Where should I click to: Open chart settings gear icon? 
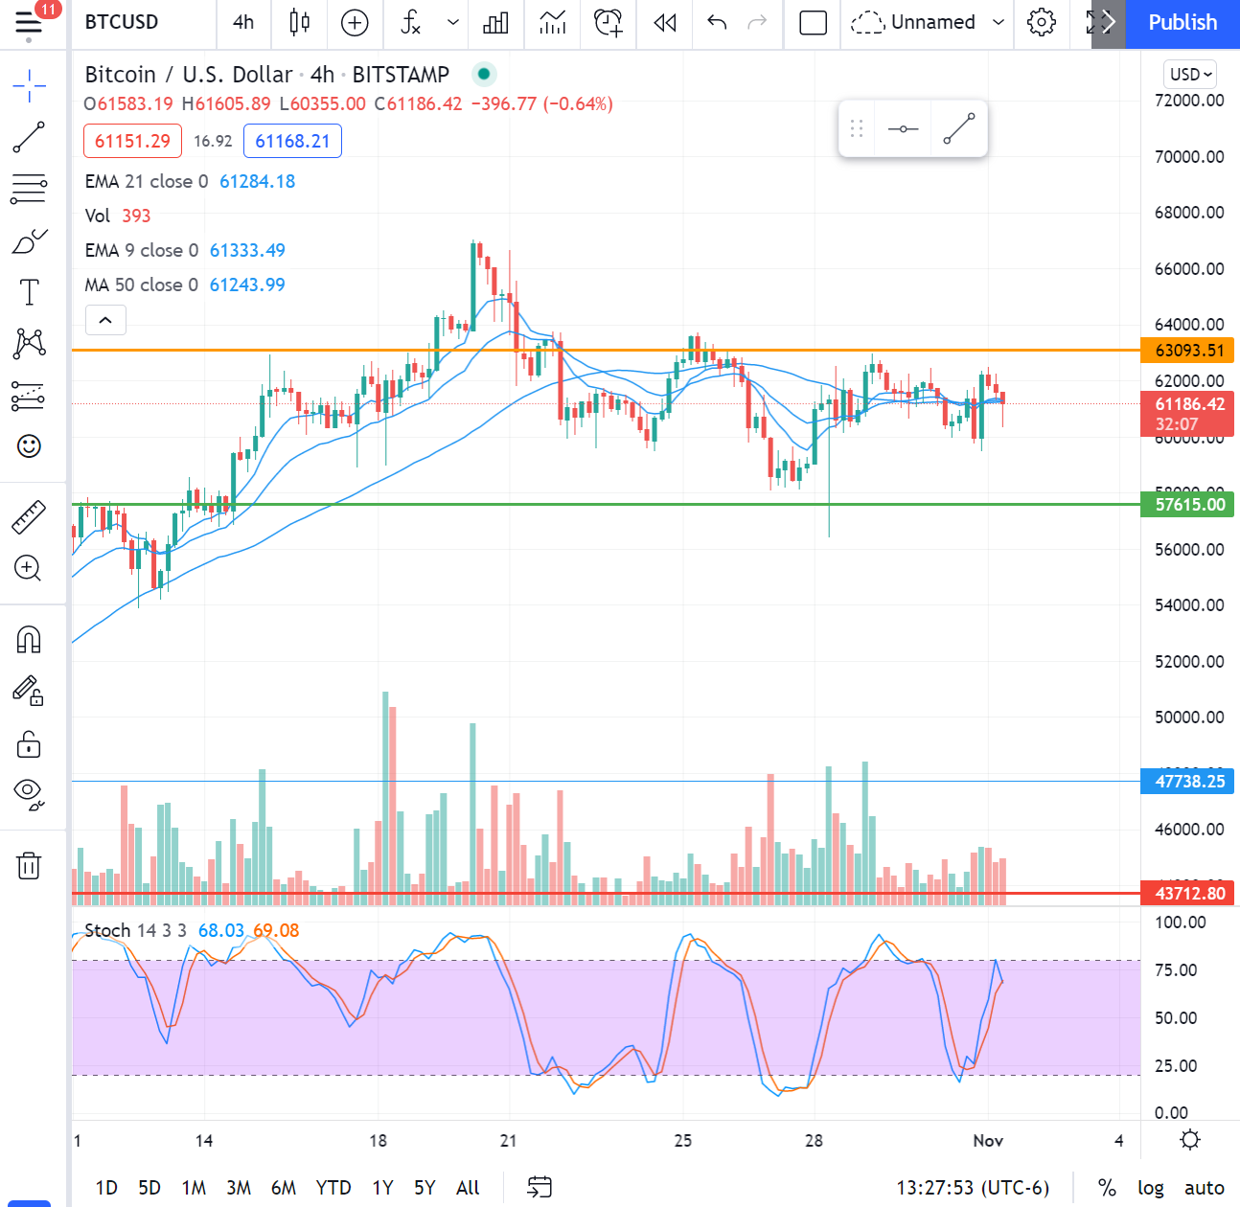tap(1042, 22)
